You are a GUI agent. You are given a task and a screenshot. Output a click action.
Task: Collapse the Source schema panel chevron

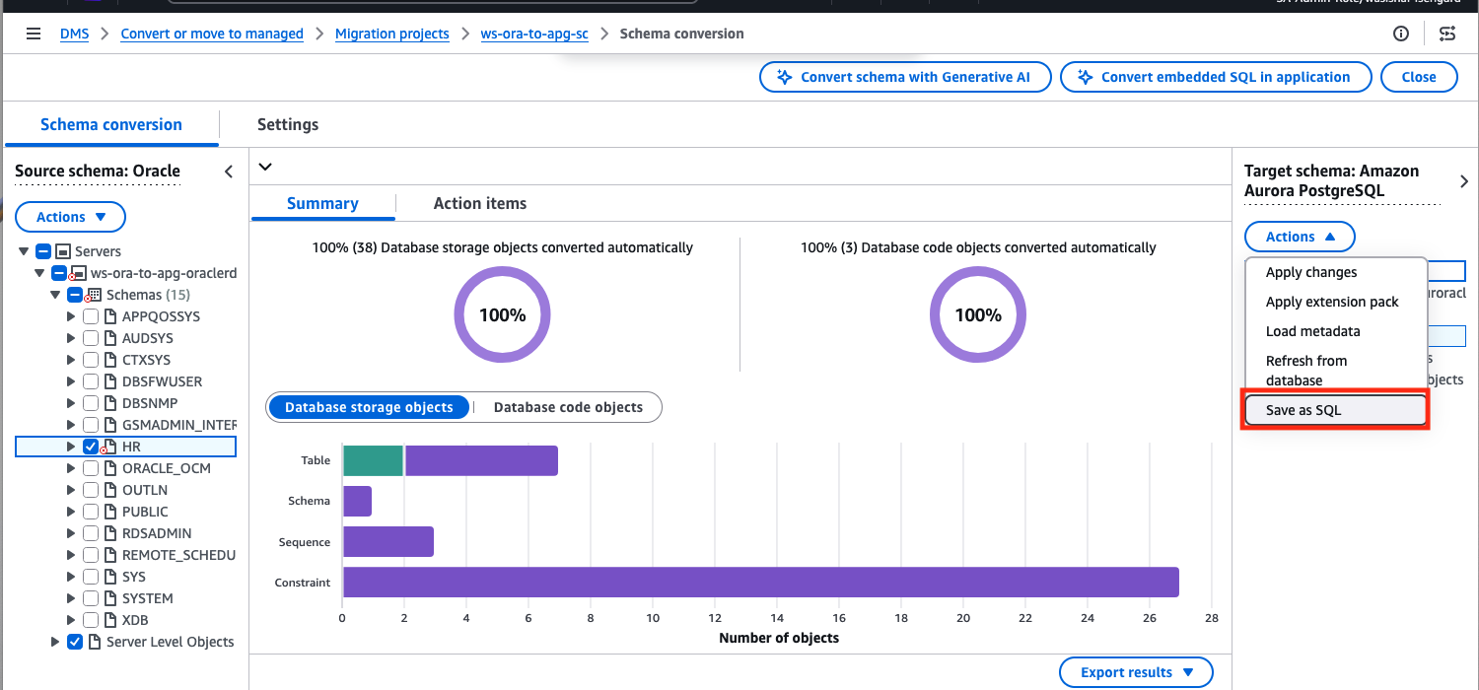[x=229, y=172]
